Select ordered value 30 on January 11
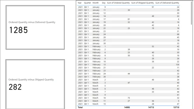The image size is (194, 109). 129,10
